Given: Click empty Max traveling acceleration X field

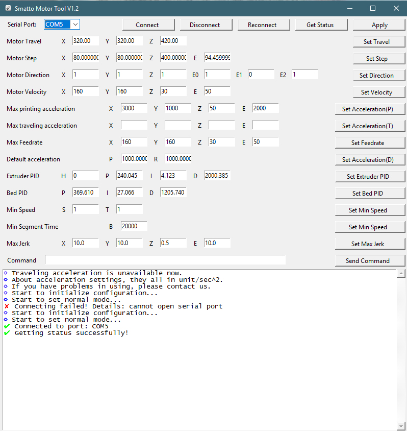Looking at the screenshot, I should tap(134, 125).
